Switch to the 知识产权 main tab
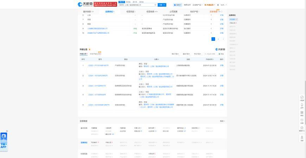This screenshot has height=158, width=306. [195, 12]
